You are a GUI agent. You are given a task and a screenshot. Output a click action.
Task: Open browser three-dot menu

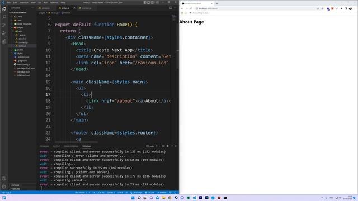[355, 9]
